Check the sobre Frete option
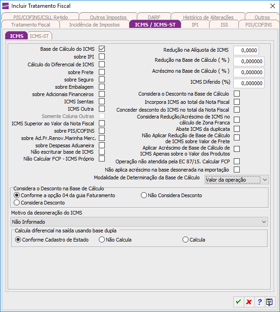280x312 pixels. [102, 72]
